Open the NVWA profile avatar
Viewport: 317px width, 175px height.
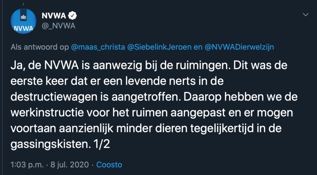pos(23,22)
